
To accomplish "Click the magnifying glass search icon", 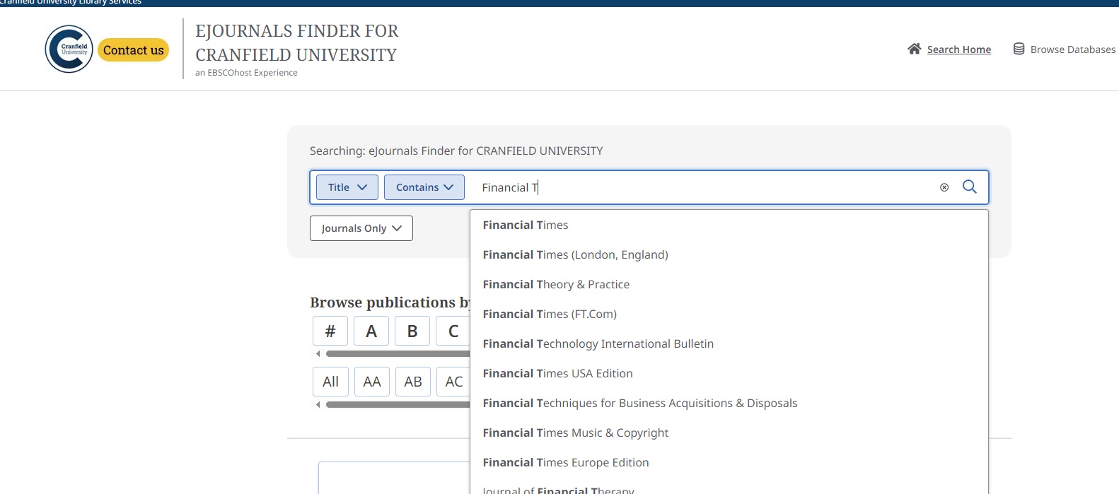I will pyautogui.click(x=970, y=187).
